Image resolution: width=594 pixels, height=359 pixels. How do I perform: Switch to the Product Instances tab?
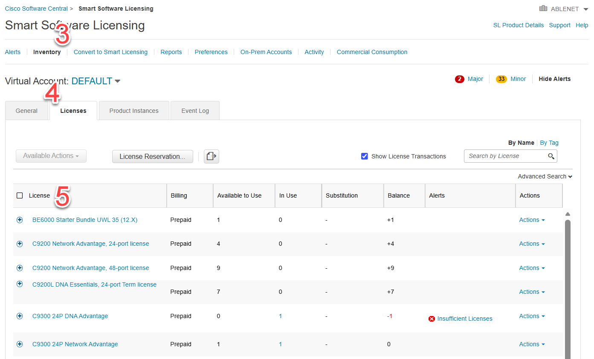[x=134, y=111]
